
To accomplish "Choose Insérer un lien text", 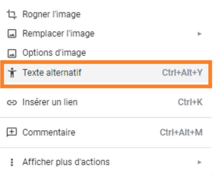I will (x=50, y=102).
